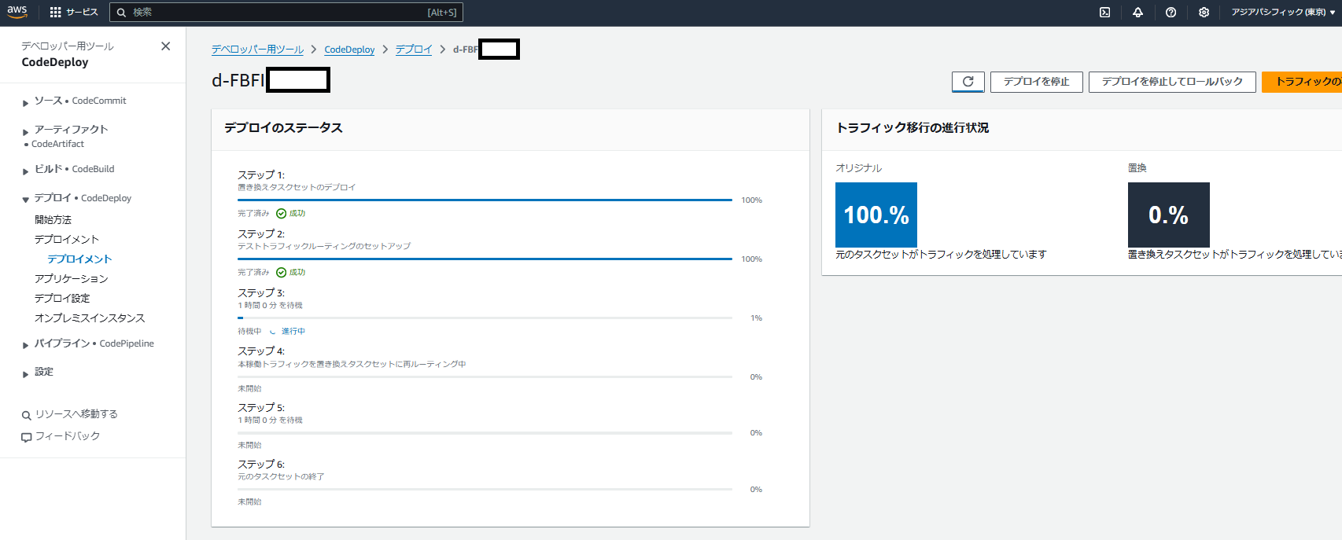This screenshot has width=1342, height=540.
Task: Click デプロイのステータス panel title
Action: click(283, 128)
